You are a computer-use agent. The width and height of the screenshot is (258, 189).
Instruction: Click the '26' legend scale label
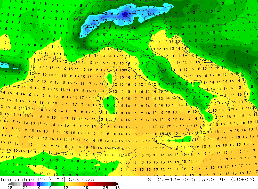[x=85, y=188]
